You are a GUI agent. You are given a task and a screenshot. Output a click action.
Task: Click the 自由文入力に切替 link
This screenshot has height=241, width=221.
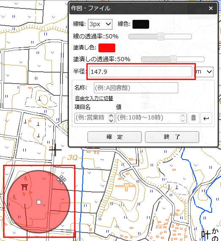point(94,98)
